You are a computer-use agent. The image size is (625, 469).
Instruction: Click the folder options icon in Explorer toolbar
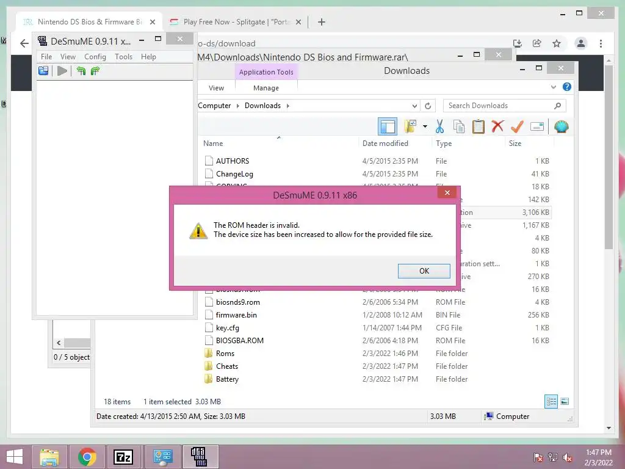point(410,127)
